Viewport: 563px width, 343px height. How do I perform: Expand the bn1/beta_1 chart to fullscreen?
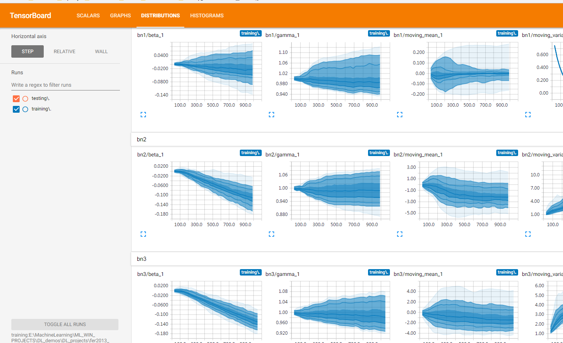click(x=143, y=114)
